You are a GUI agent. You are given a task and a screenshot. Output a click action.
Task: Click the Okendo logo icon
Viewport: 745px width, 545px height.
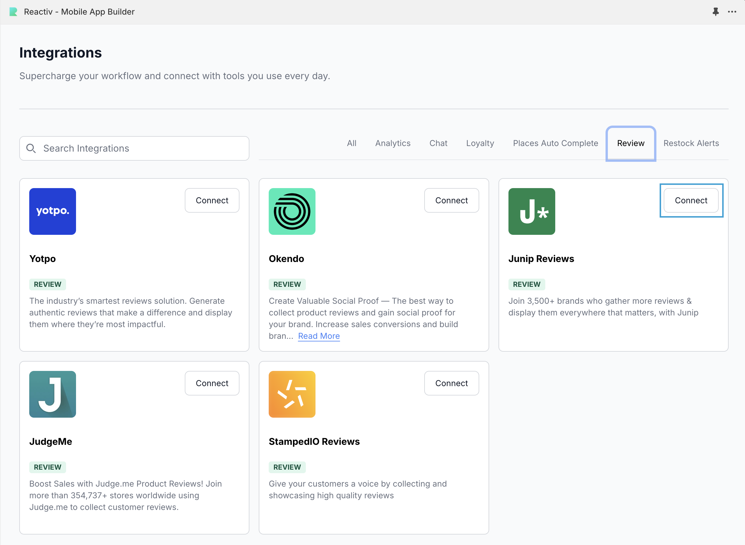(292, 211)
